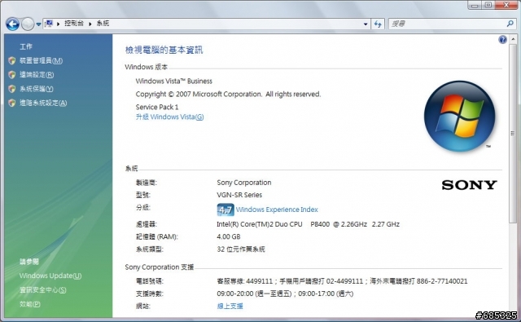Click the magnifier search icon
Viewport: 521px width, 322px height.
click(510, 24)
